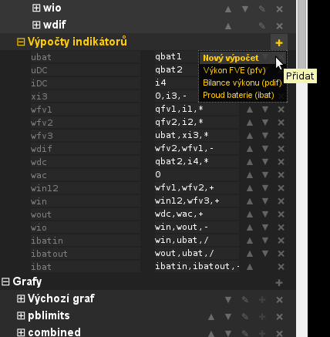Screen dimensions: 330x337
Task: Collapse the Výpočty indikátorů section
Action: 21,42
